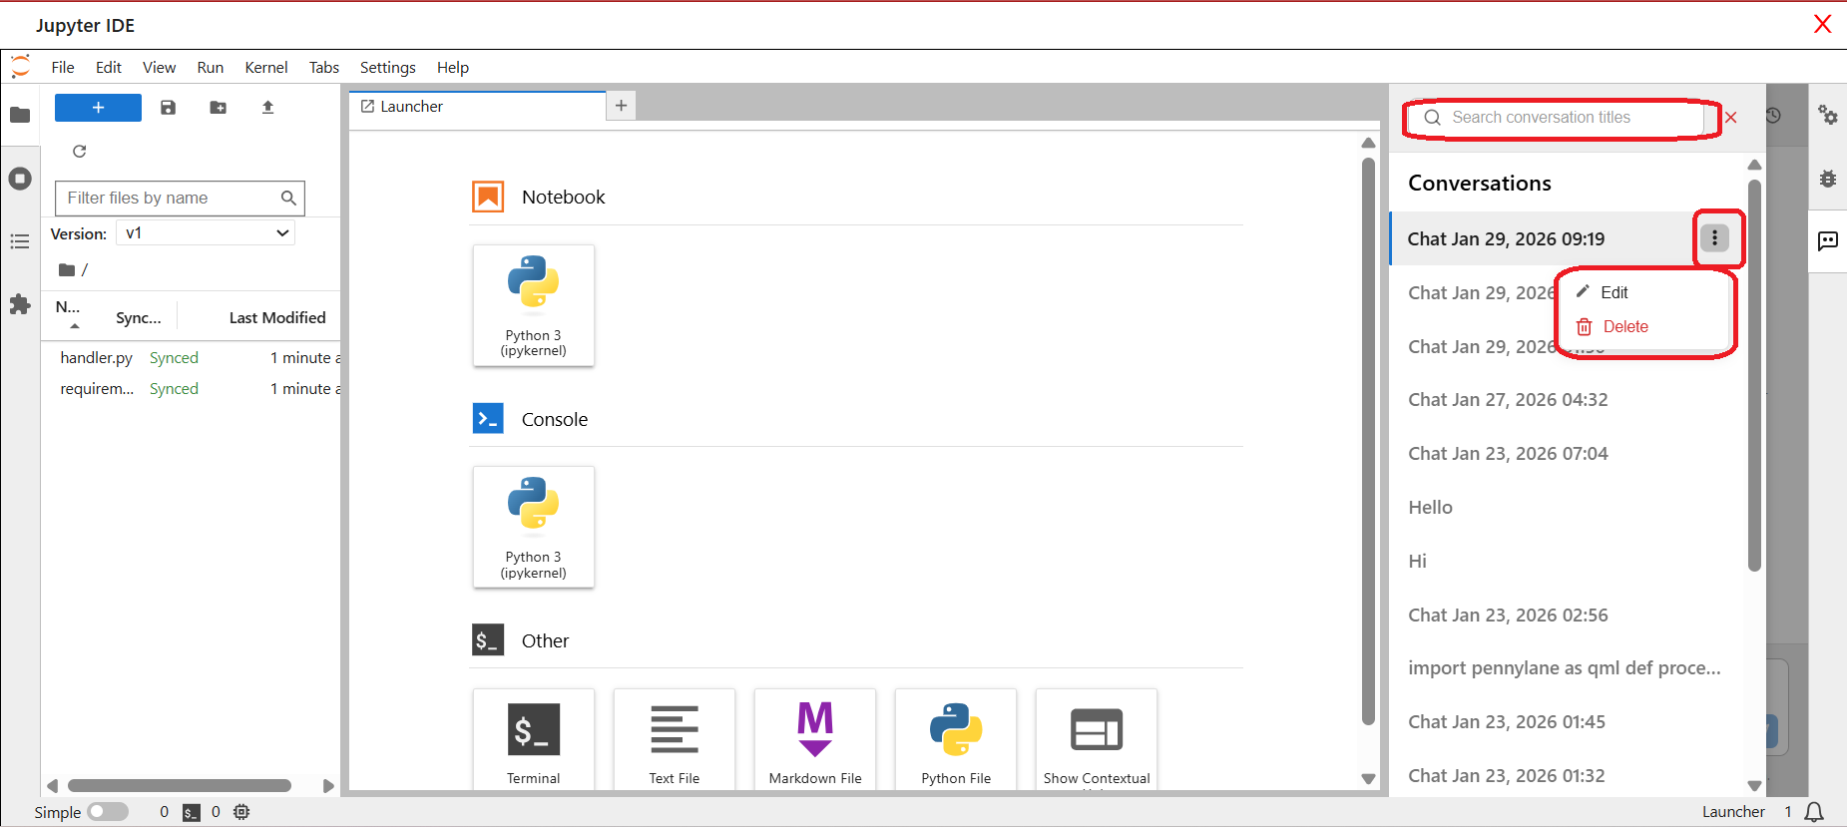Viewport: 1847px width, 827px height.
Task: Click the save file toolbar icon
Action: tap(168, 108)
